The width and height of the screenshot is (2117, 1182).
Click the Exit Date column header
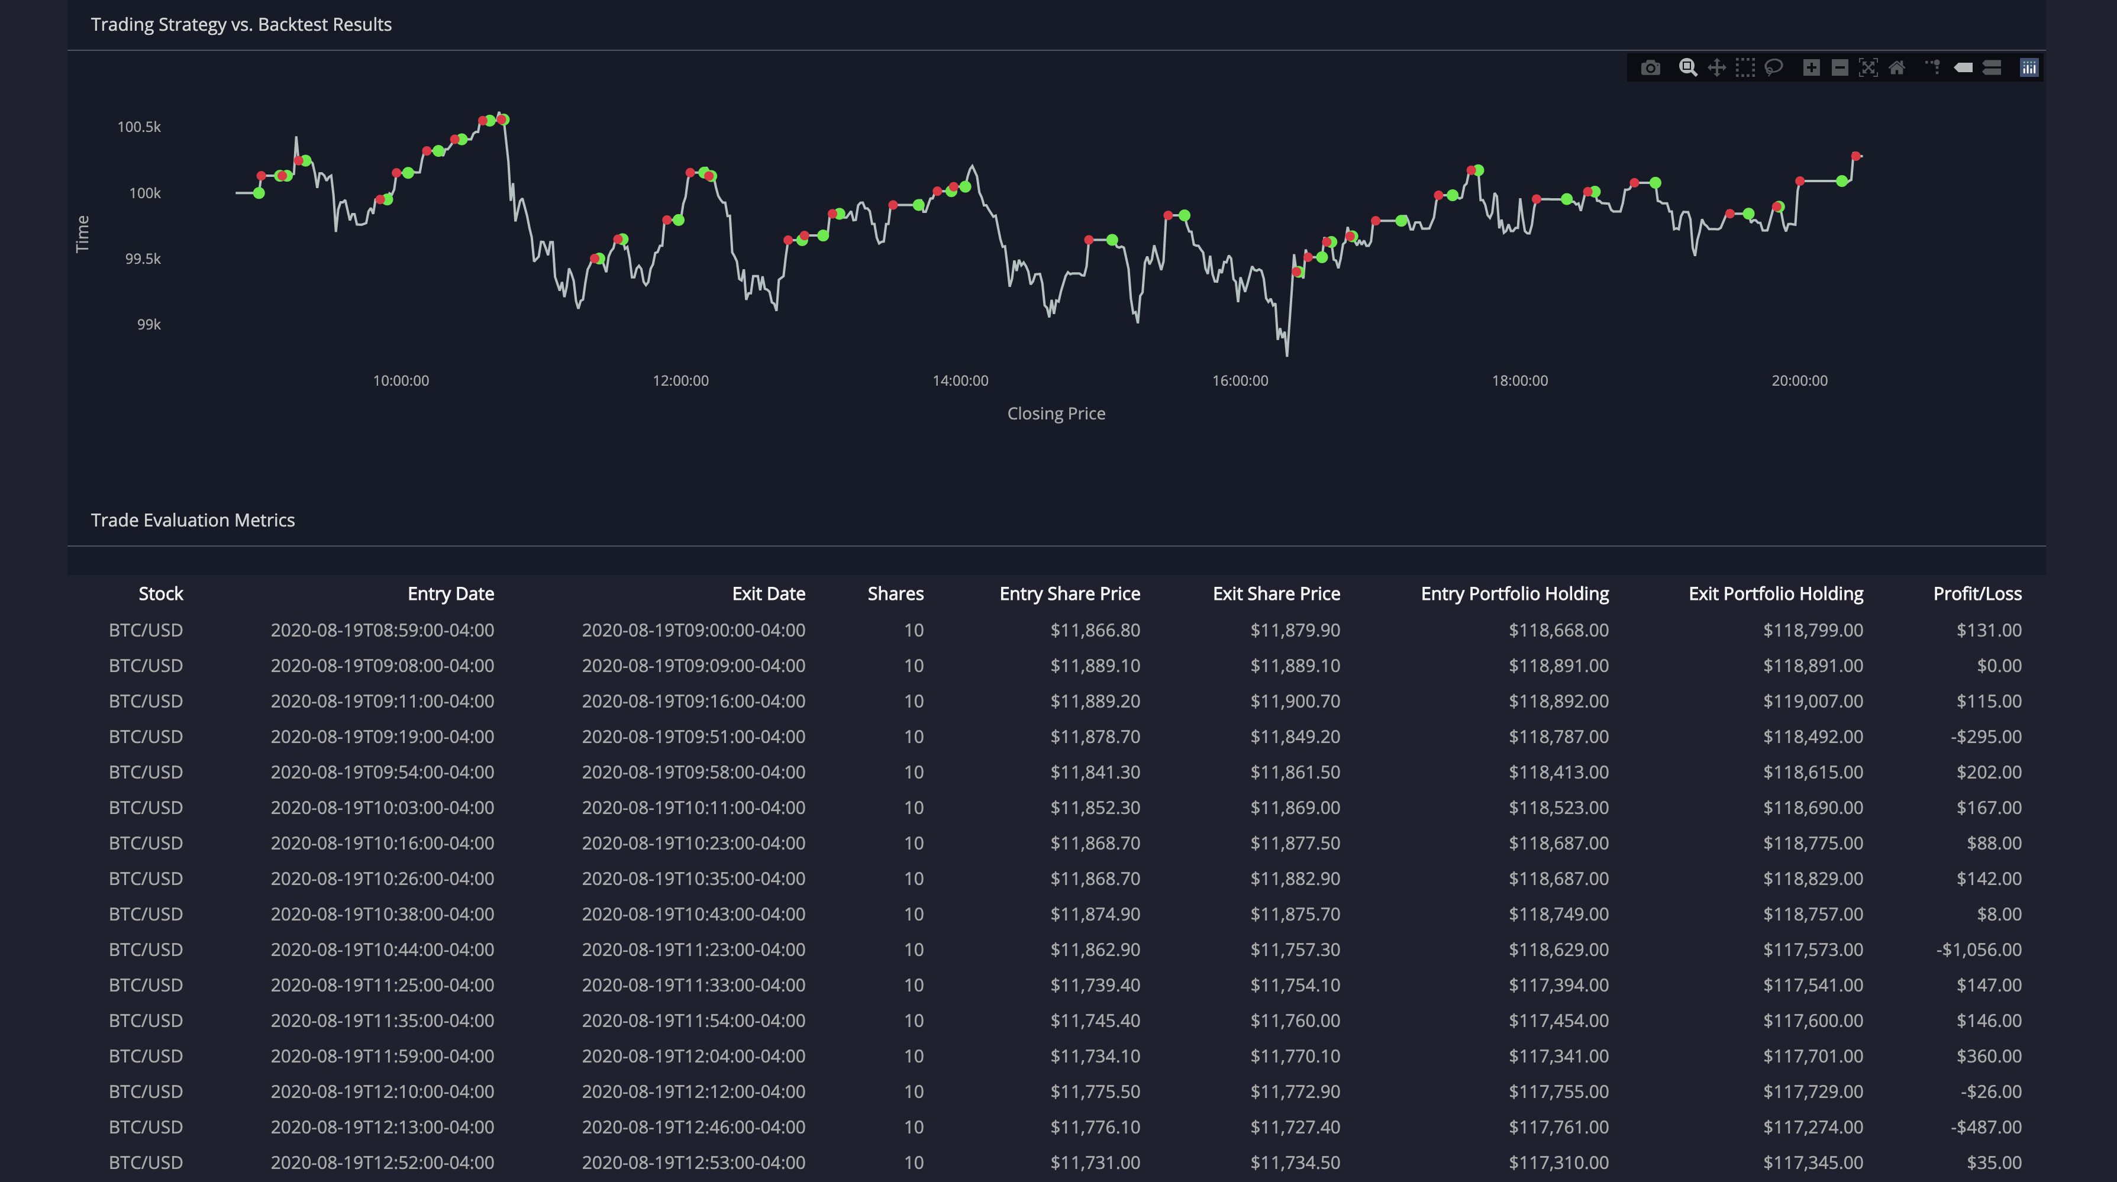click(x=769, y=593)
